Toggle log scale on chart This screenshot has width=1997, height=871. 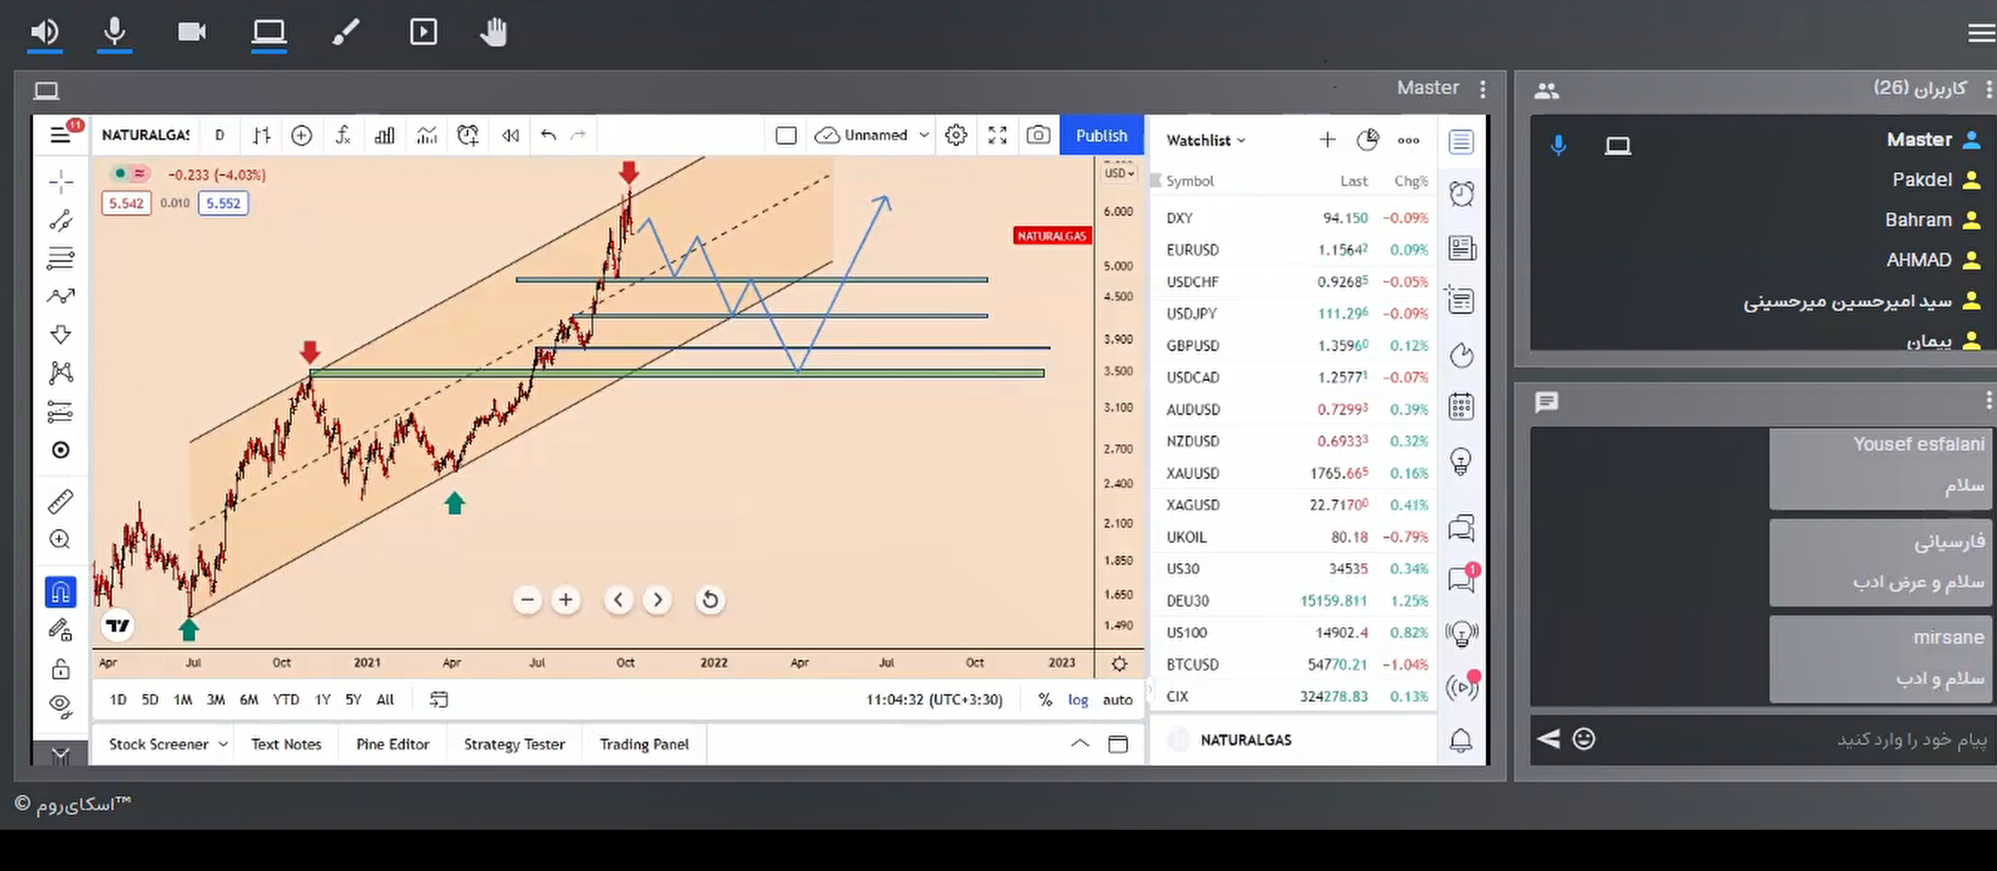click(1077, 700)
